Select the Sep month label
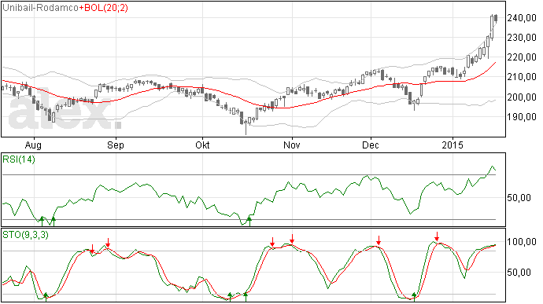The image size is (543, 304). (116, 145)
